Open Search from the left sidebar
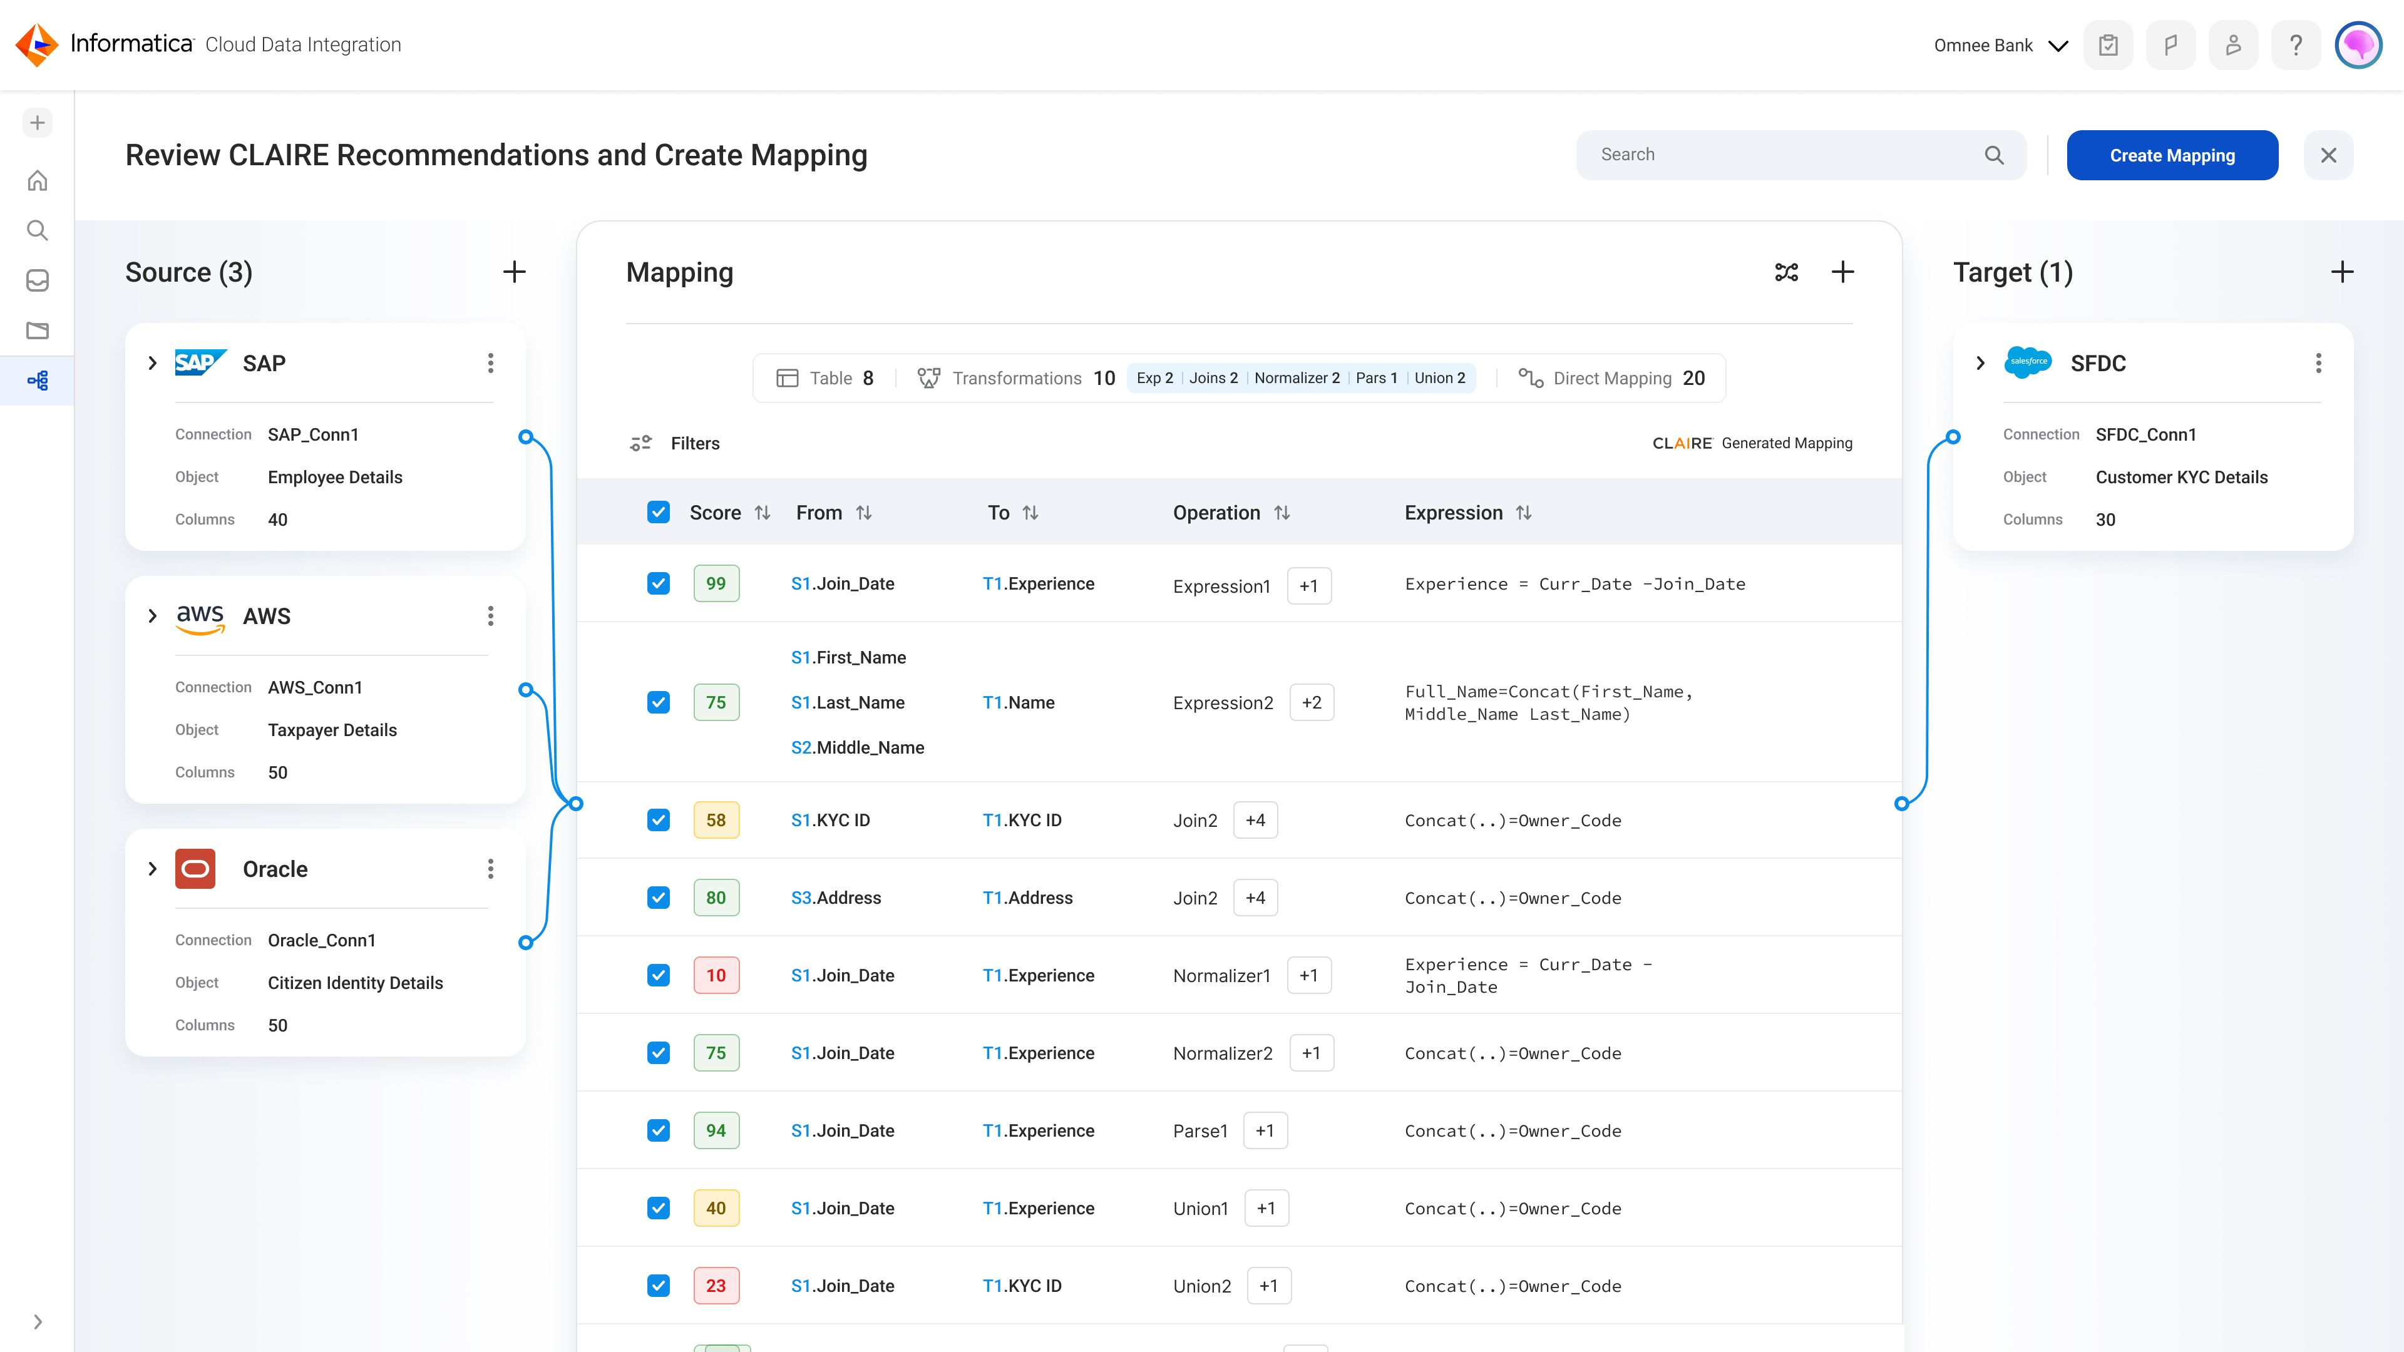 [38, 230]
